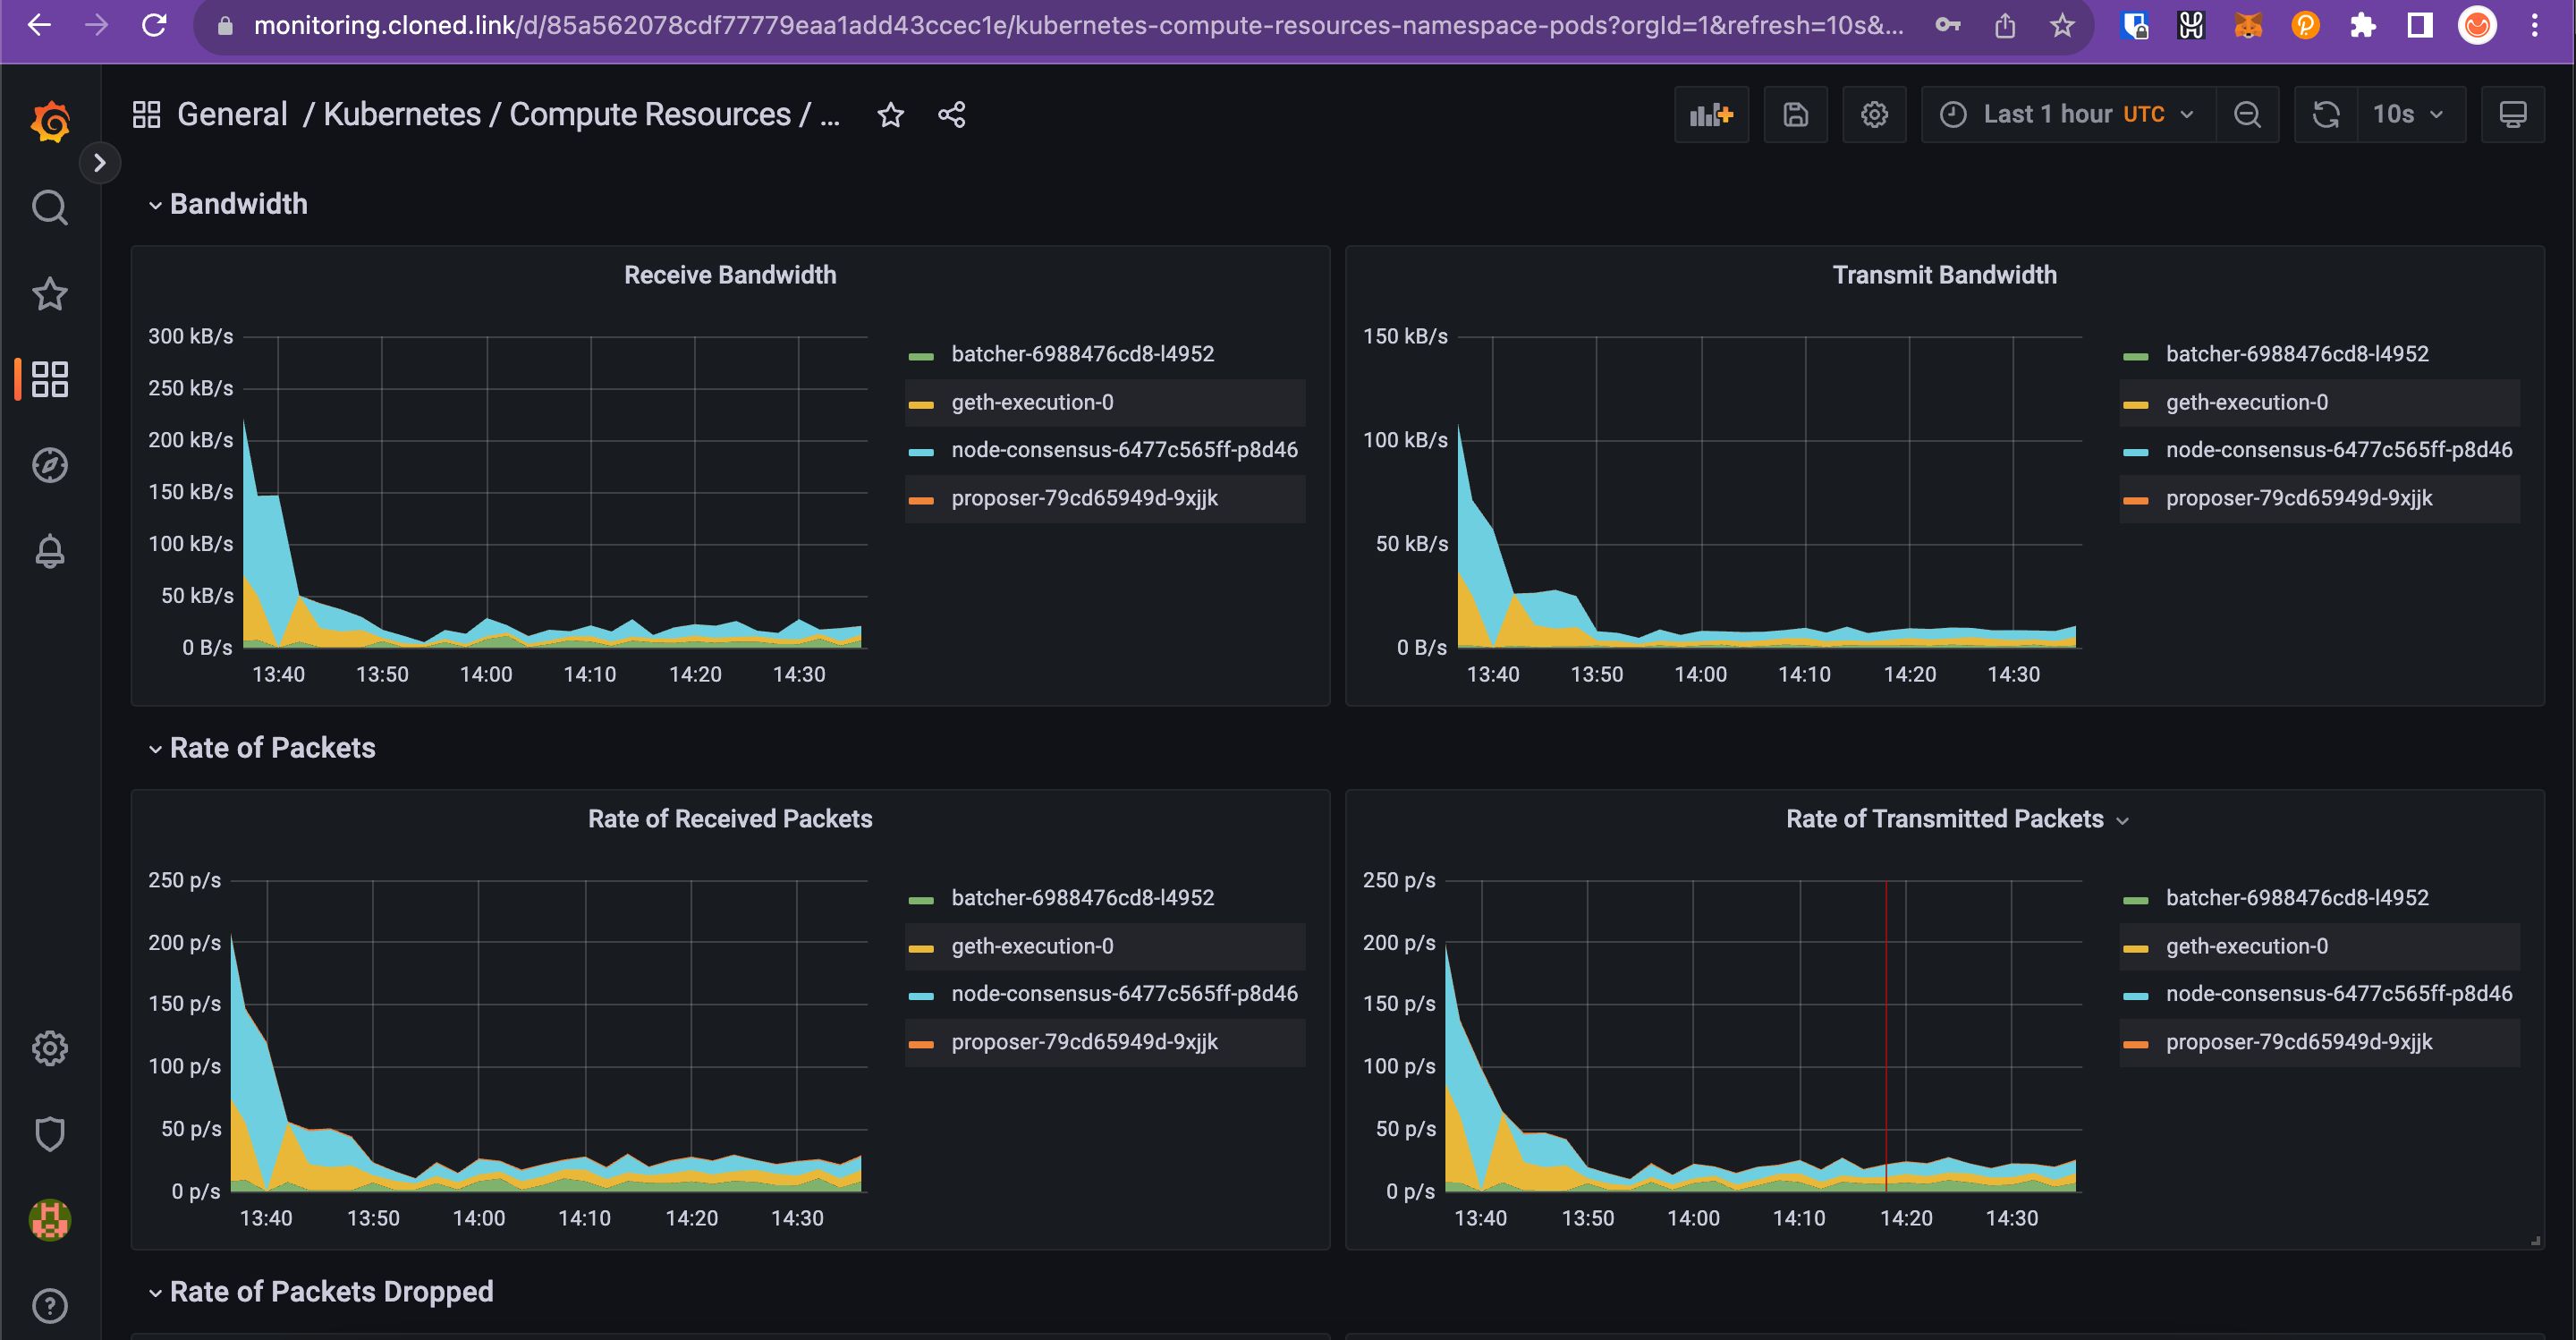Open the Rate of Received Packets title menu
2576x1340 pixels.
click(730, 819)
